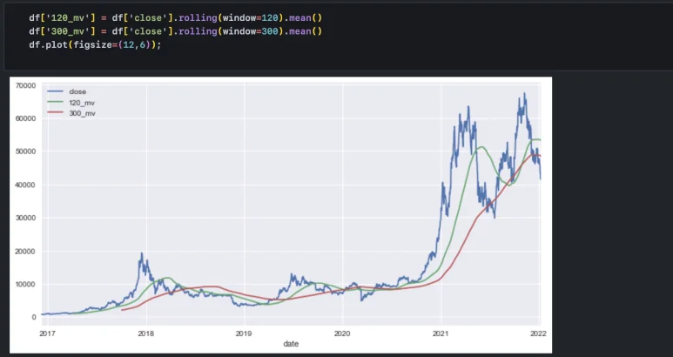Viewport: 673px width, 357px height.
Task: Click the 2020 x-axis tick label
Action: [x=342, y=333]
